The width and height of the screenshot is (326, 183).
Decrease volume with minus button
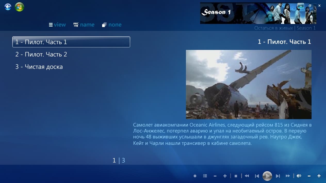click(309, 176)
